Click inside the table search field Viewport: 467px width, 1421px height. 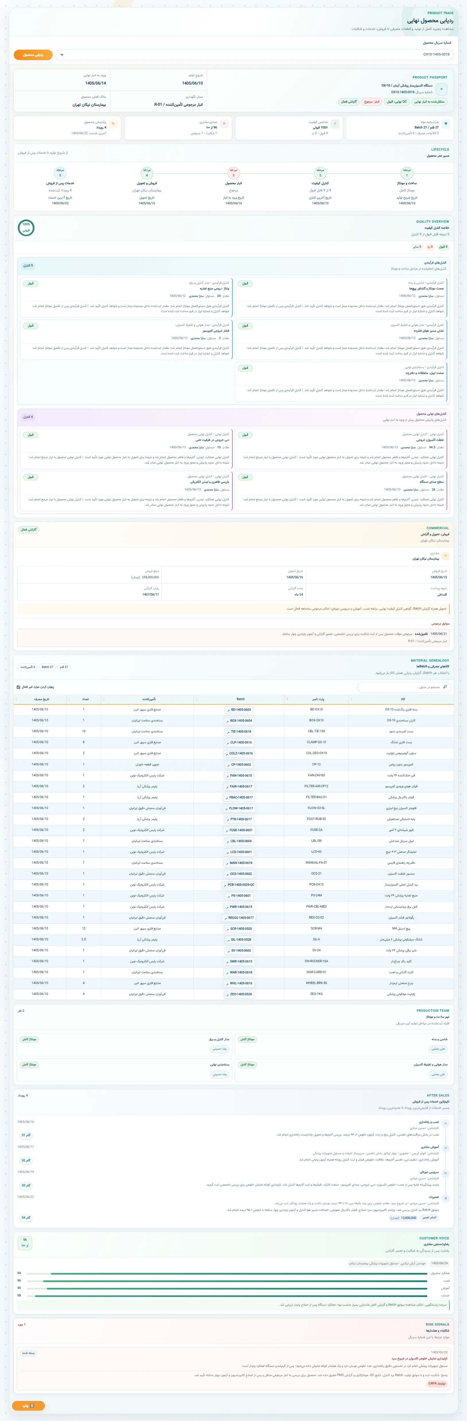[x=404, y=687]
